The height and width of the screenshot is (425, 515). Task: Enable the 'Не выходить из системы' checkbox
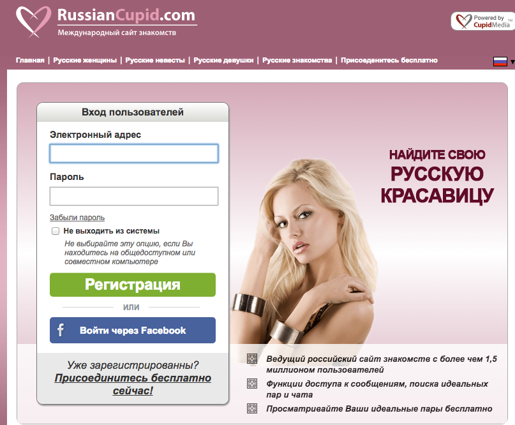(x=55, y=231)
